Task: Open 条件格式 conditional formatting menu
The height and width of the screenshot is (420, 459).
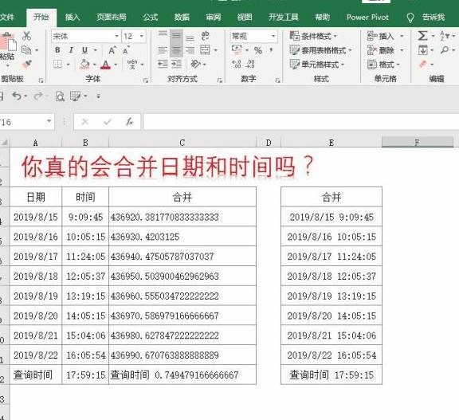Action: click(313, 36)
